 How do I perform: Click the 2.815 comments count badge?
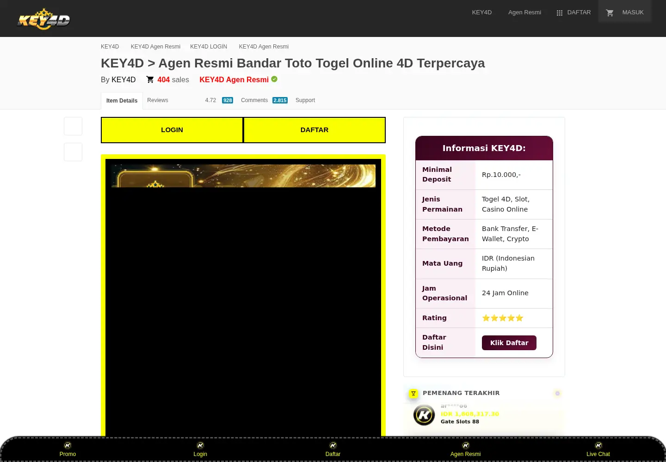point(280,100)
